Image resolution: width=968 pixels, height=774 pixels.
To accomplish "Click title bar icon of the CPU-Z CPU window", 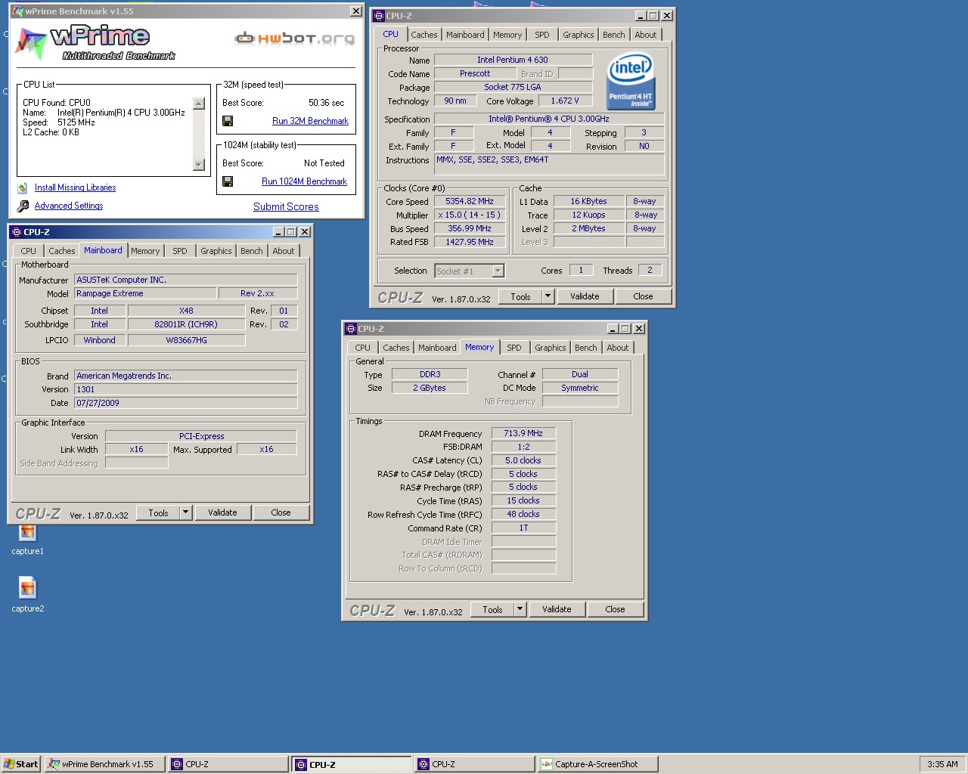I will pos(379,16).
